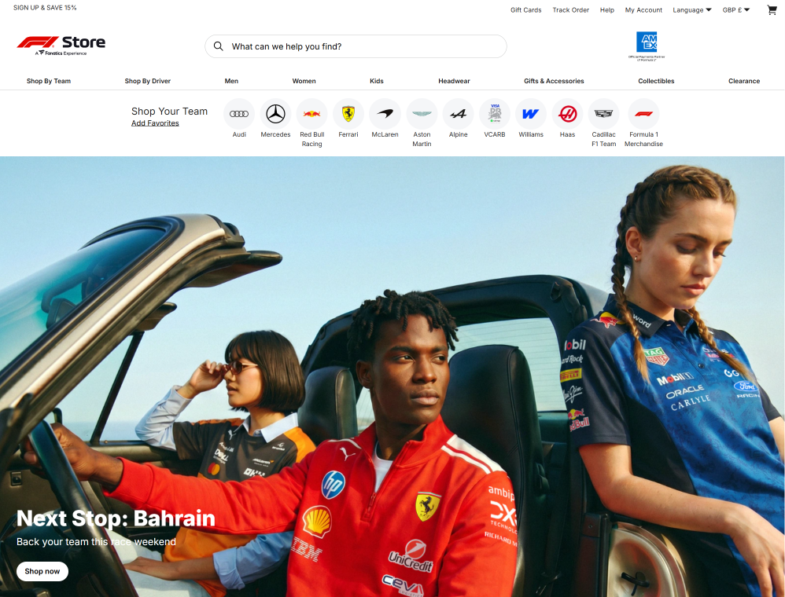
Task: Expand the Language dropdown
Action: tap(692, 10)
